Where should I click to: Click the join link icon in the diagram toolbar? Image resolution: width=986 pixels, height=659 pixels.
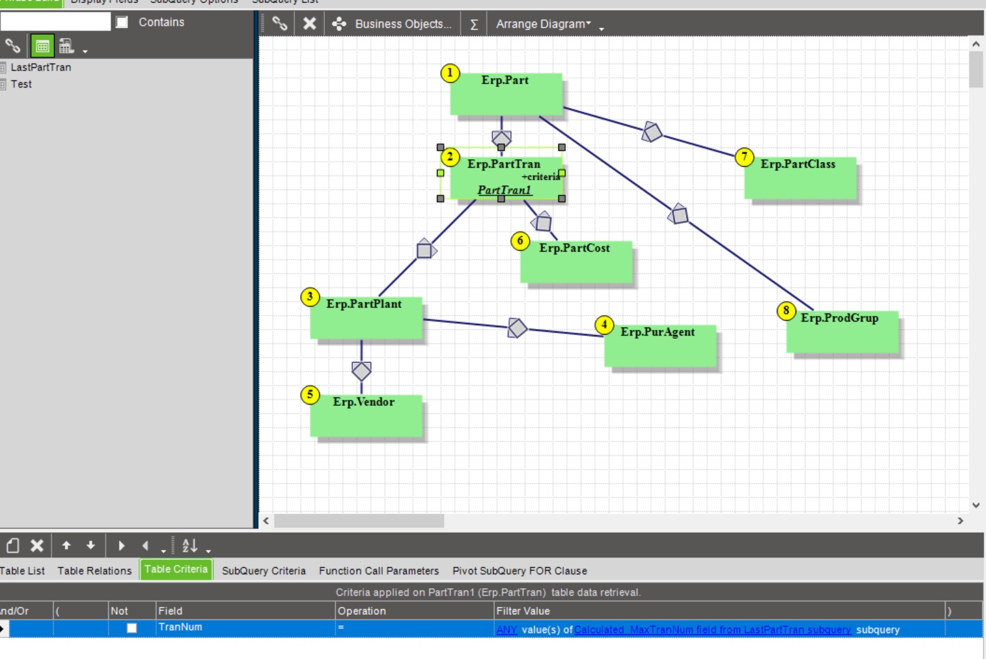tap(279, 24)
